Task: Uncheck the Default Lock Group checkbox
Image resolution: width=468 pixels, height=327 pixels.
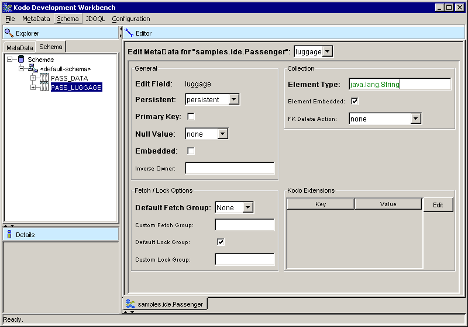Action: (x=221, y=242)
